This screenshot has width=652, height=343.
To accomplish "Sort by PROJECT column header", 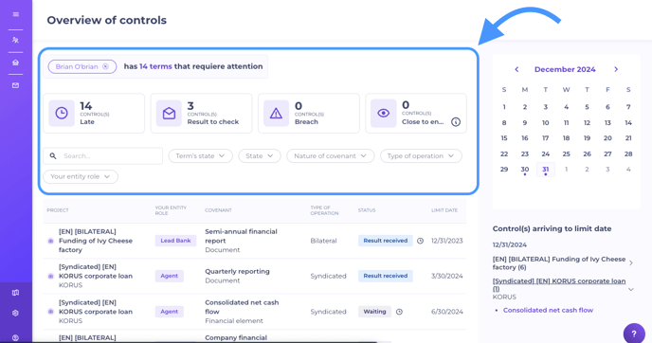I will (x=58, y=210).
